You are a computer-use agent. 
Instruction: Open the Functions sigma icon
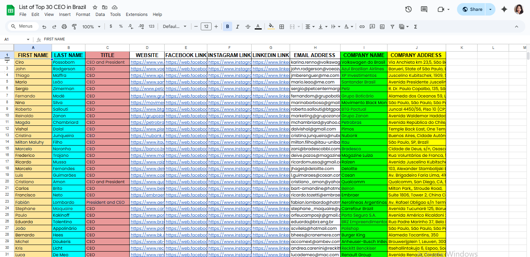pos(415,27)
